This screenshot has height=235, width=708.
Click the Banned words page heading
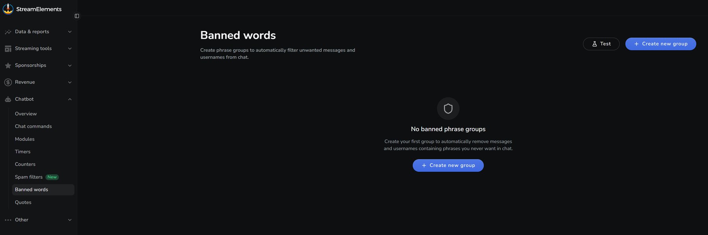pos(238,35)
